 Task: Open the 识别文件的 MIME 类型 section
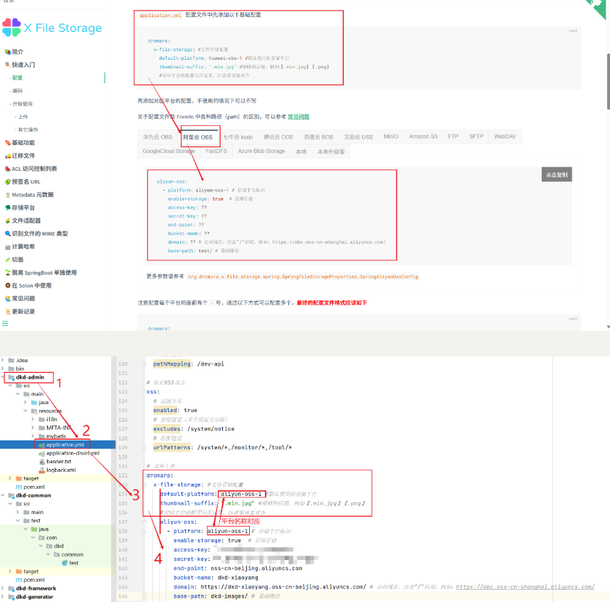point(39,233)
